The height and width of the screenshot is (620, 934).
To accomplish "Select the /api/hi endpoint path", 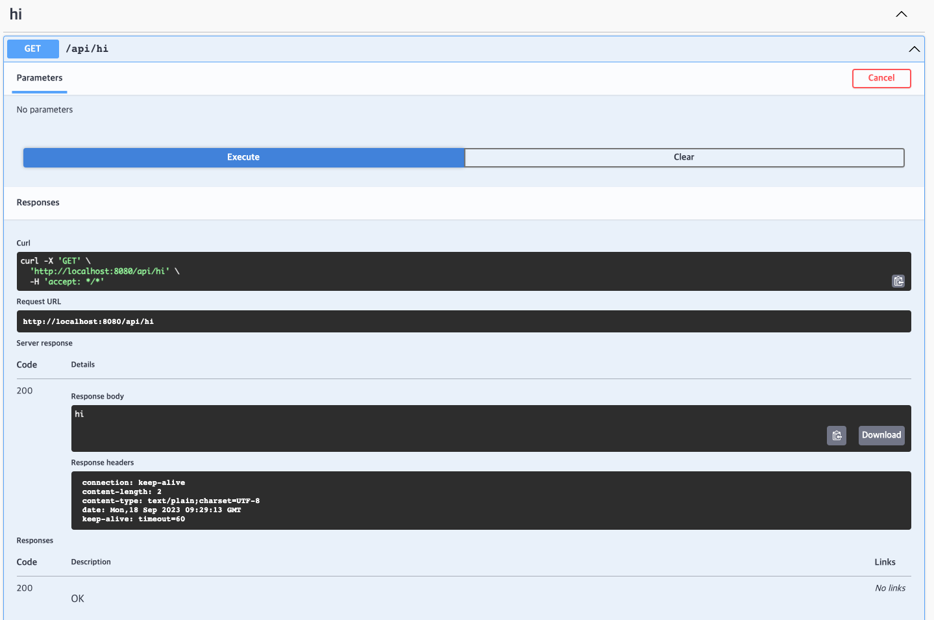I will (87, 49).
